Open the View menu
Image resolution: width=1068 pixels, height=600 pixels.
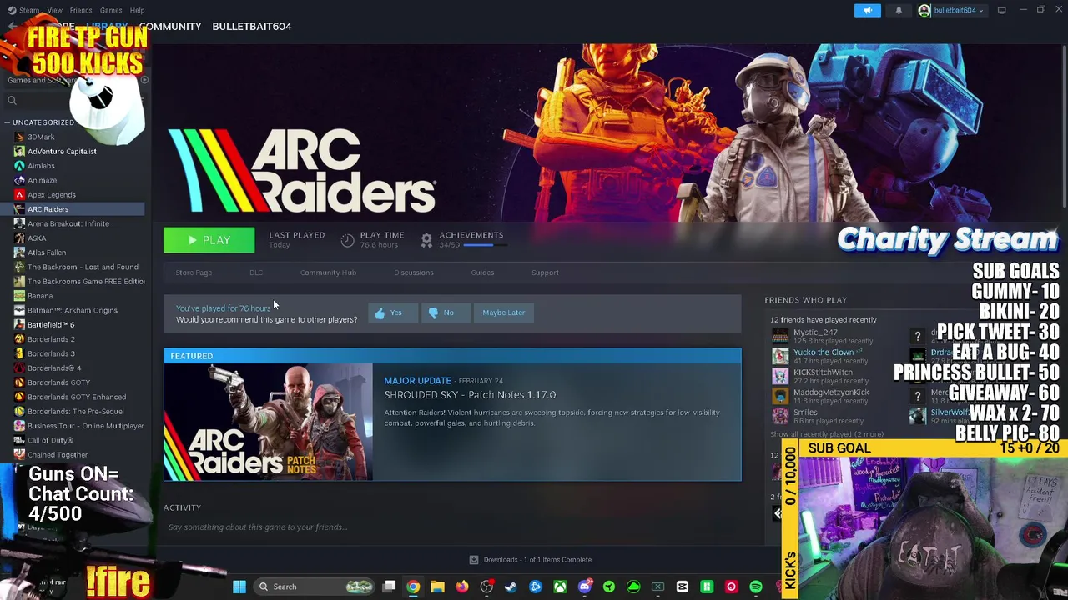pos(55,10)
